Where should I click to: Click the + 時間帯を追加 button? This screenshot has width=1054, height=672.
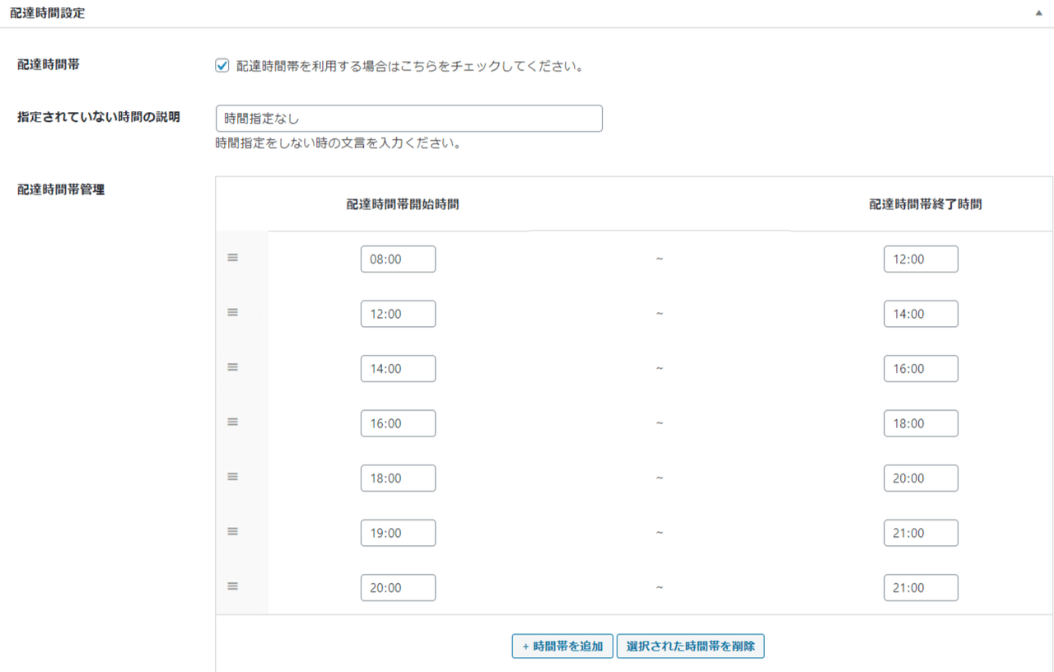pyautogui.click(x=562, y=646)
